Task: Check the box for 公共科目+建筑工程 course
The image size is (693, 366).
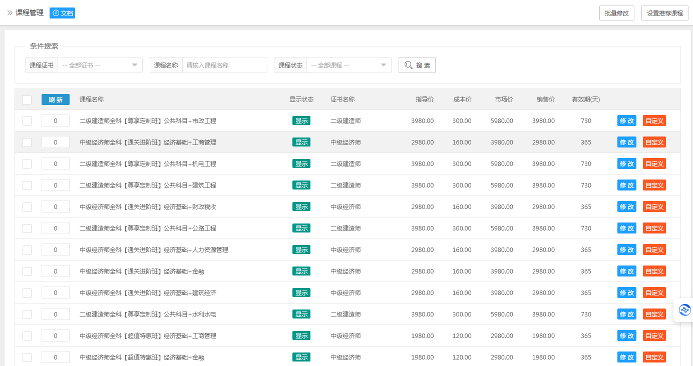Action: pos(27,185)
